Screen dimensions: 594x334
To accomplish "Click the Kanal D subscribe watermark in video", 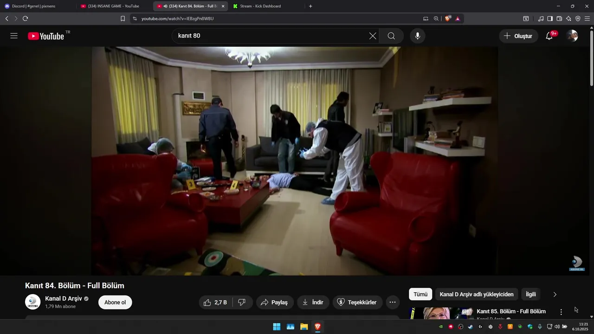I will point(577,263).
